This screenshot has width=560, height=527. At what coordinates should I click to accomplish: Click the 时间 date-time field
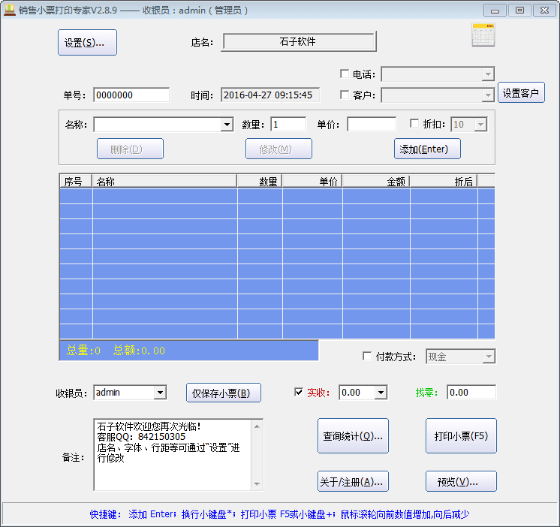[270, 95]
